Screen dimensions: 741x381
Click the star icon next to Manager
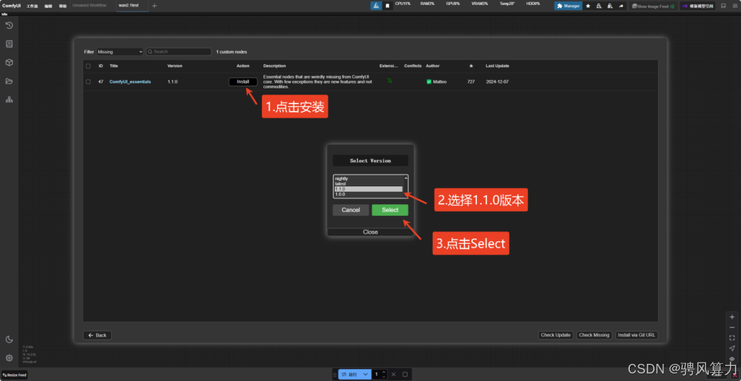tap(588, 6)
